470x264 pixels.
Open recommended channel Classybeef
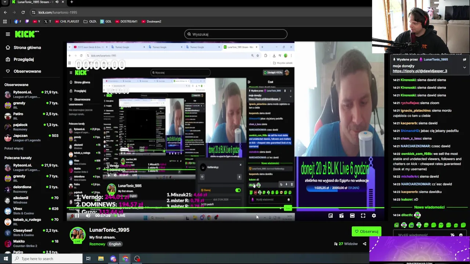coord(31,232)
